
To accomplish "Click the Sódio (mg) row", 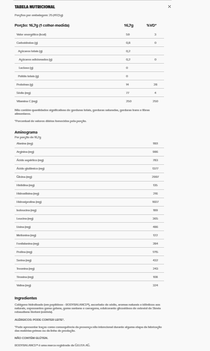I will point(89,93).
